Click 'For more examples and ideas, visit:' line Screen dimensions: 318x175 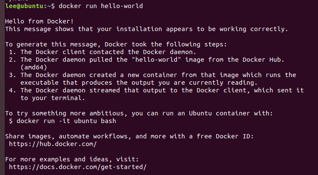72,159
